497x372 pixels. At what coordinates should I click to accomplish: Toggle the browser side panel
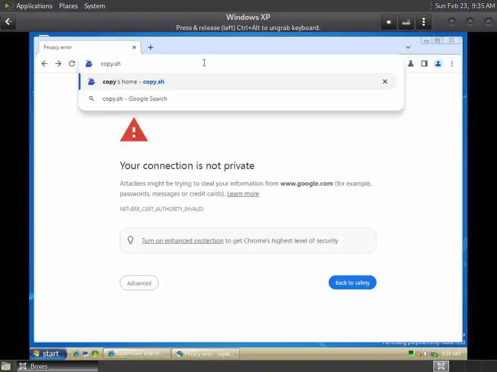tap(424, 63)
